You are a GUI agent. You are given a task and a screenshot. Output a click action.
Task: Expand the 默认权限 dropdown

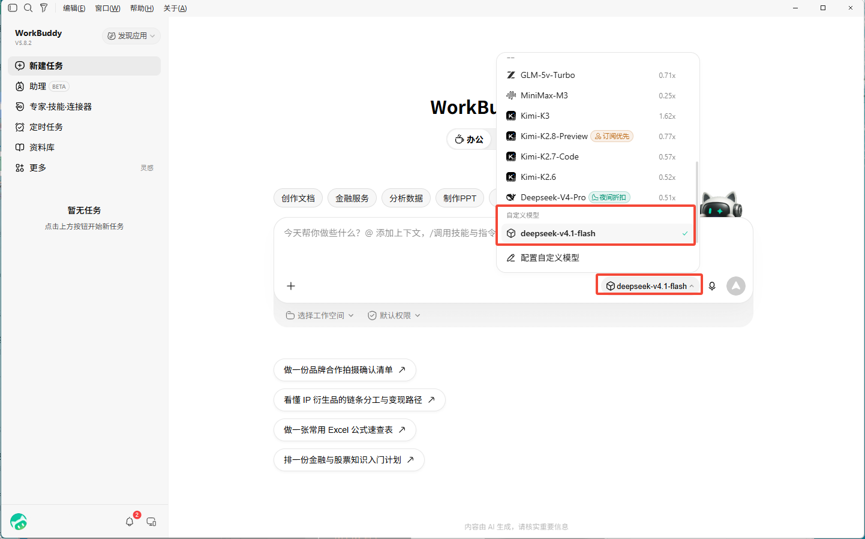click(394, 315)
